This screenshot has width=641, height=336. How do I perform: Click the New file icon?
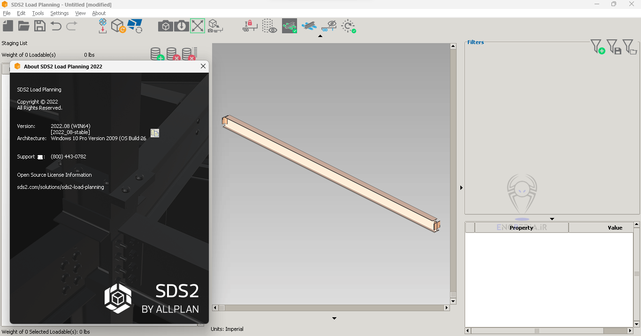click(8, 26)
